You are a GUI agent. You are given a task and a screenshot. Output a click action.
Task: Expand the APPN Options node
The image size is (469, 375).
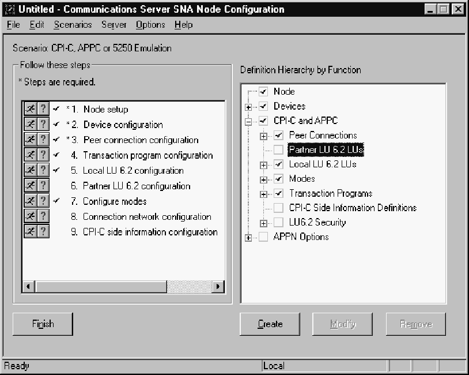(248, 238)
